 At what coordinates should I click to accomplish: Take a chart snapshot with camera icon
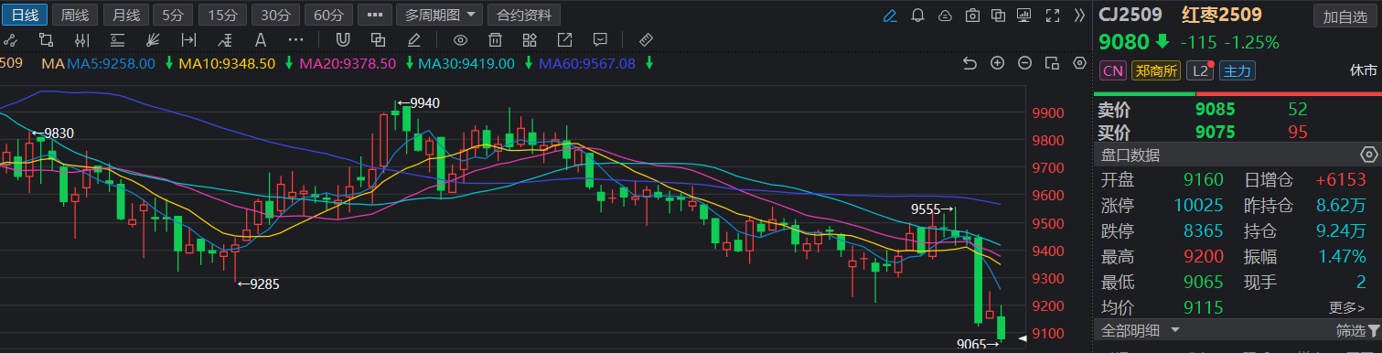pos(972,16)
